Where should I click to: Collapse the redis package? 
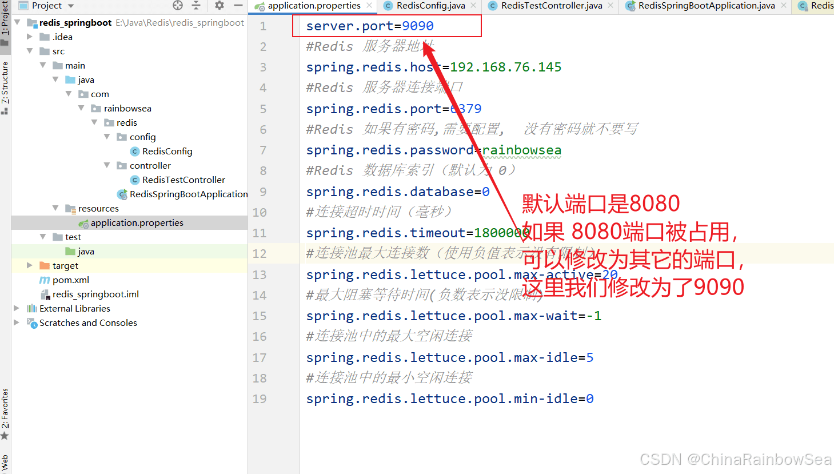pos(94,122)
